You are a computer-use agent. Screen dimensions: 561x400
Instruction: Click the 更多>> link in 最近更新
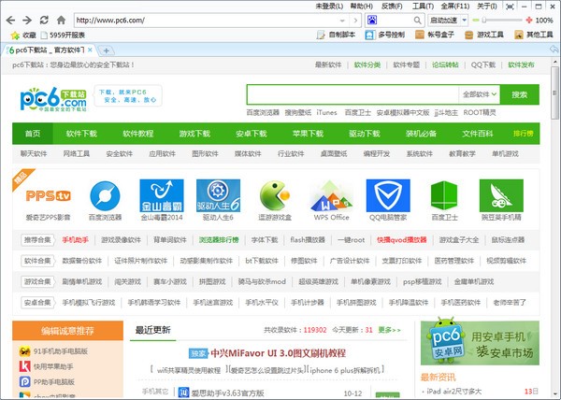coord(389,330)
